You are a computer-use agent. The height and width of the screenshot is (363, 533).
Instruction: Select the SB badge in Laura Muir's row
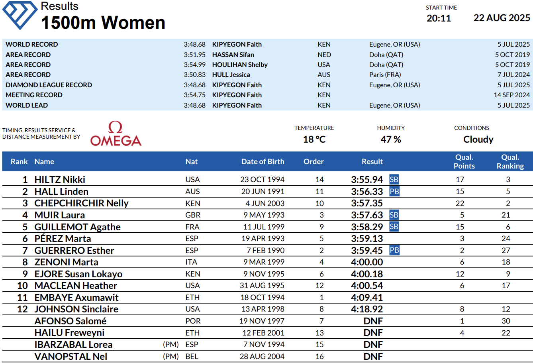pyautogui.click(x=394, y=215)
